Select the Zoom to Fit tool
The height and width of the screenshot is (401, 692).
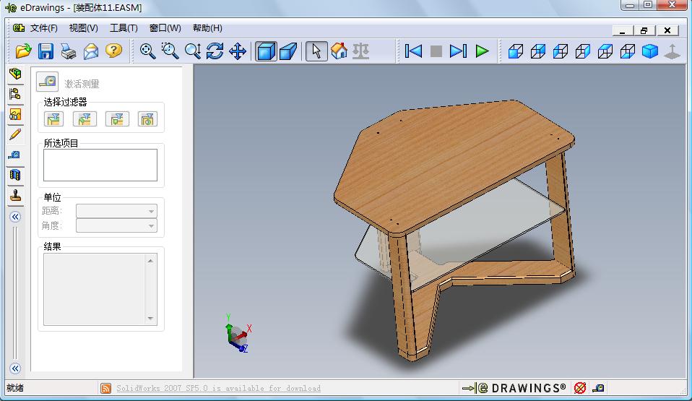[x=147, y=51]
